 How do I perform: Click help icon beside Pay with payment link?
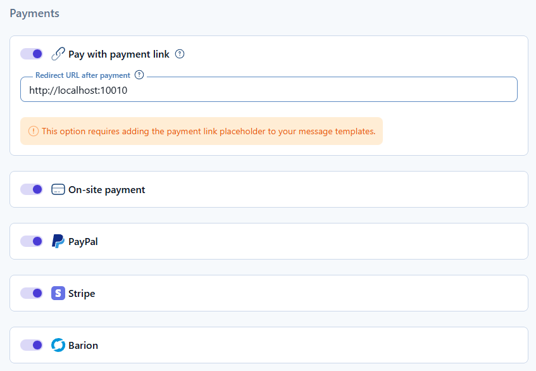pos(180,54)
